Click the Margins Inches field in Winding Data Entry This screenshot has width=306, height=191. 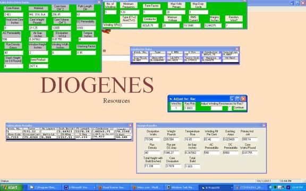click(213, 25)
